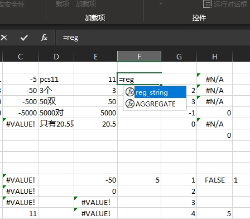Click the Run Dialog button in Controls group
Screen dimensions: 250x219
[225, 4]
